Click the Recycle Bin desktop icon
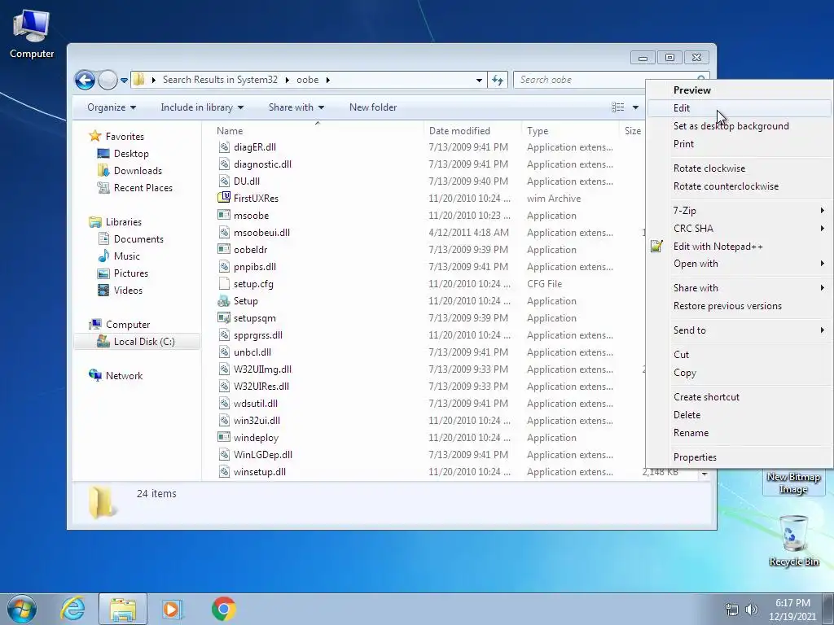Screen dimensions: 834x625 [793, 540]
